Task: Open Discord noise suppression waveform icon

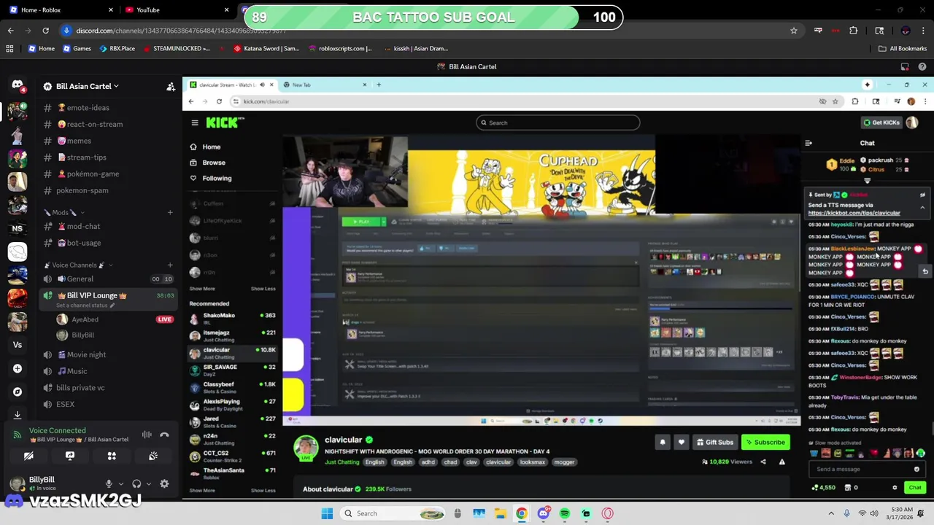Action: point(147,435)
